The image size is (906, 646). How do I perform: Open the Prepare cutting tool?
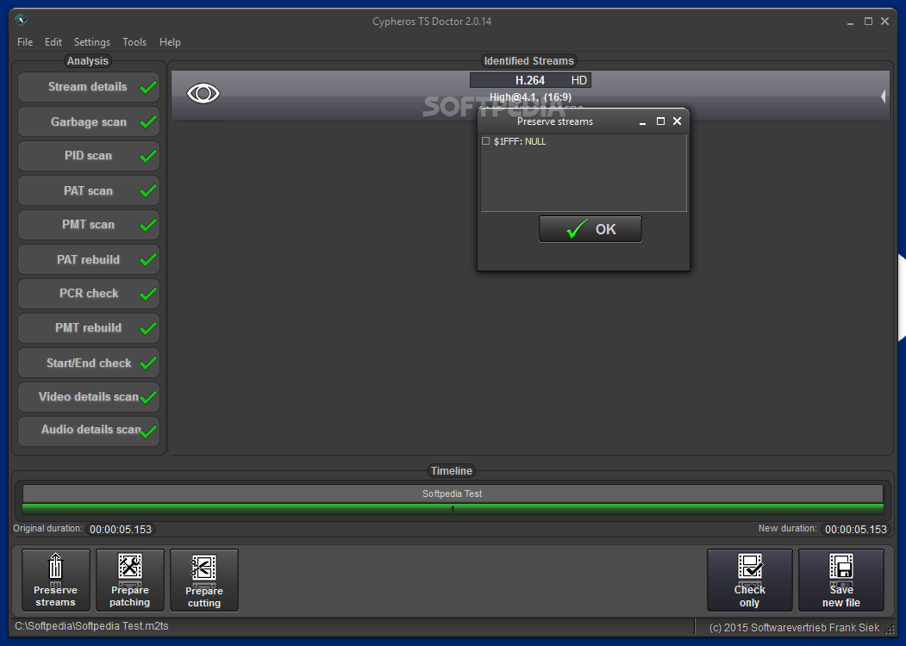[x=204, y=580]
